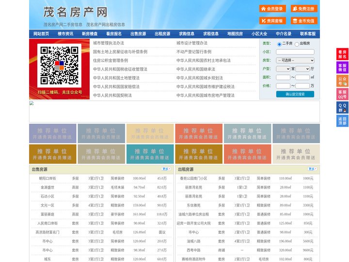
Task: Open 春苑公园南门小区 rental listing
Action: click(193, 178)
